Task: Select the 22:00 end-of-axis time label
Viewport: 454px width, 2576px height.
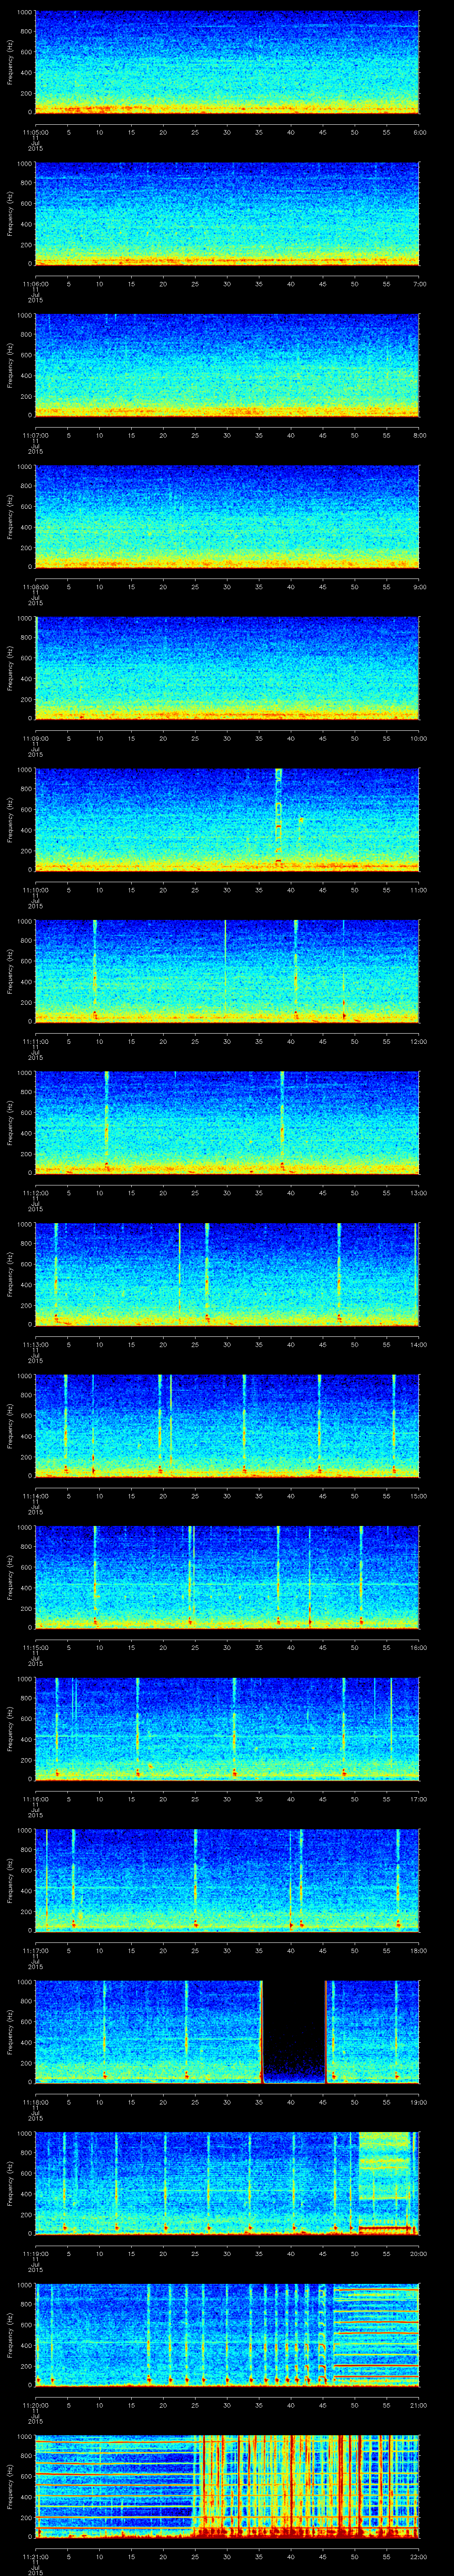Action: (418, 2556)
